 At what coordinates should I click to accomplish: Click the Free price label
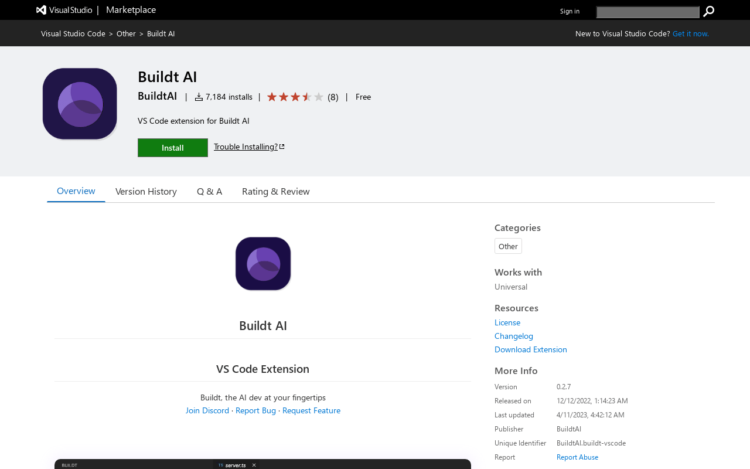[x=363, y=97]
